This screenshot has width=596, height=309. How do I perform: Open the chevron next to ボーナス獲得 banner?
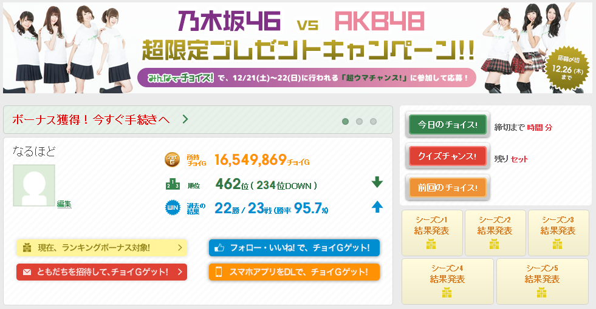[185, 119]
